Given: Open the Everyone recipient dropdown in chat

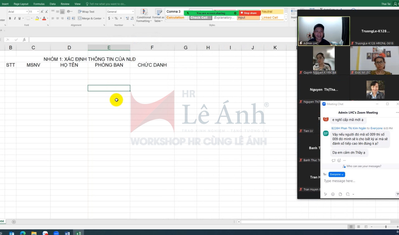Looking at the screenshot, I should pos(337,174).
